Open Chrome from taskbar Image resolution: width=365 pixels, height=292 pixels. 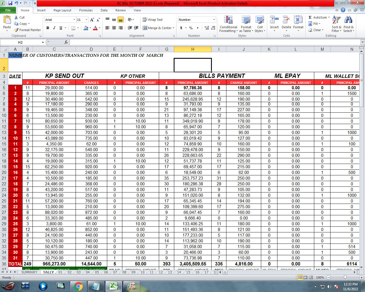78,286
